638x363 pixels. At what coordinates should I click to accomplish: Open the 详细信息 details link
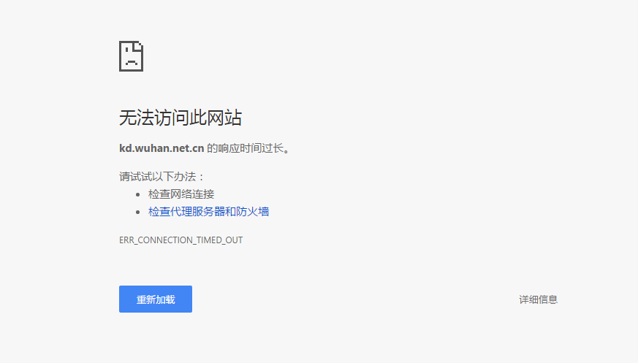(538, 299)
